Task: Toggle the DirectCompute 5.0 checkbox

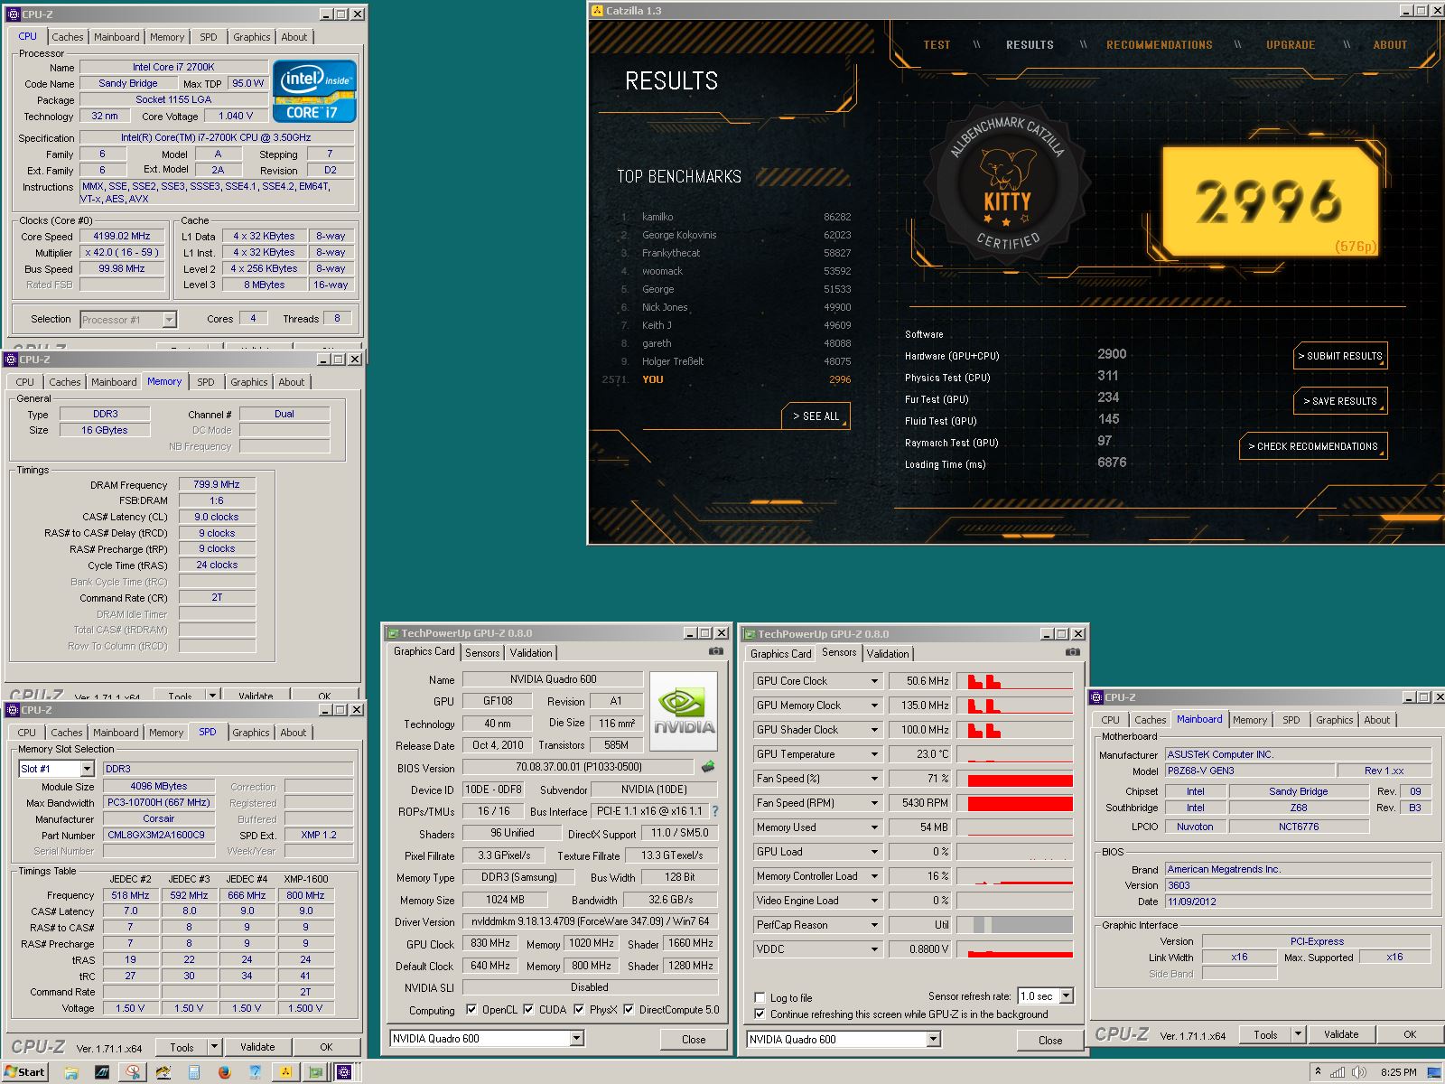Action: (629, 1009)
